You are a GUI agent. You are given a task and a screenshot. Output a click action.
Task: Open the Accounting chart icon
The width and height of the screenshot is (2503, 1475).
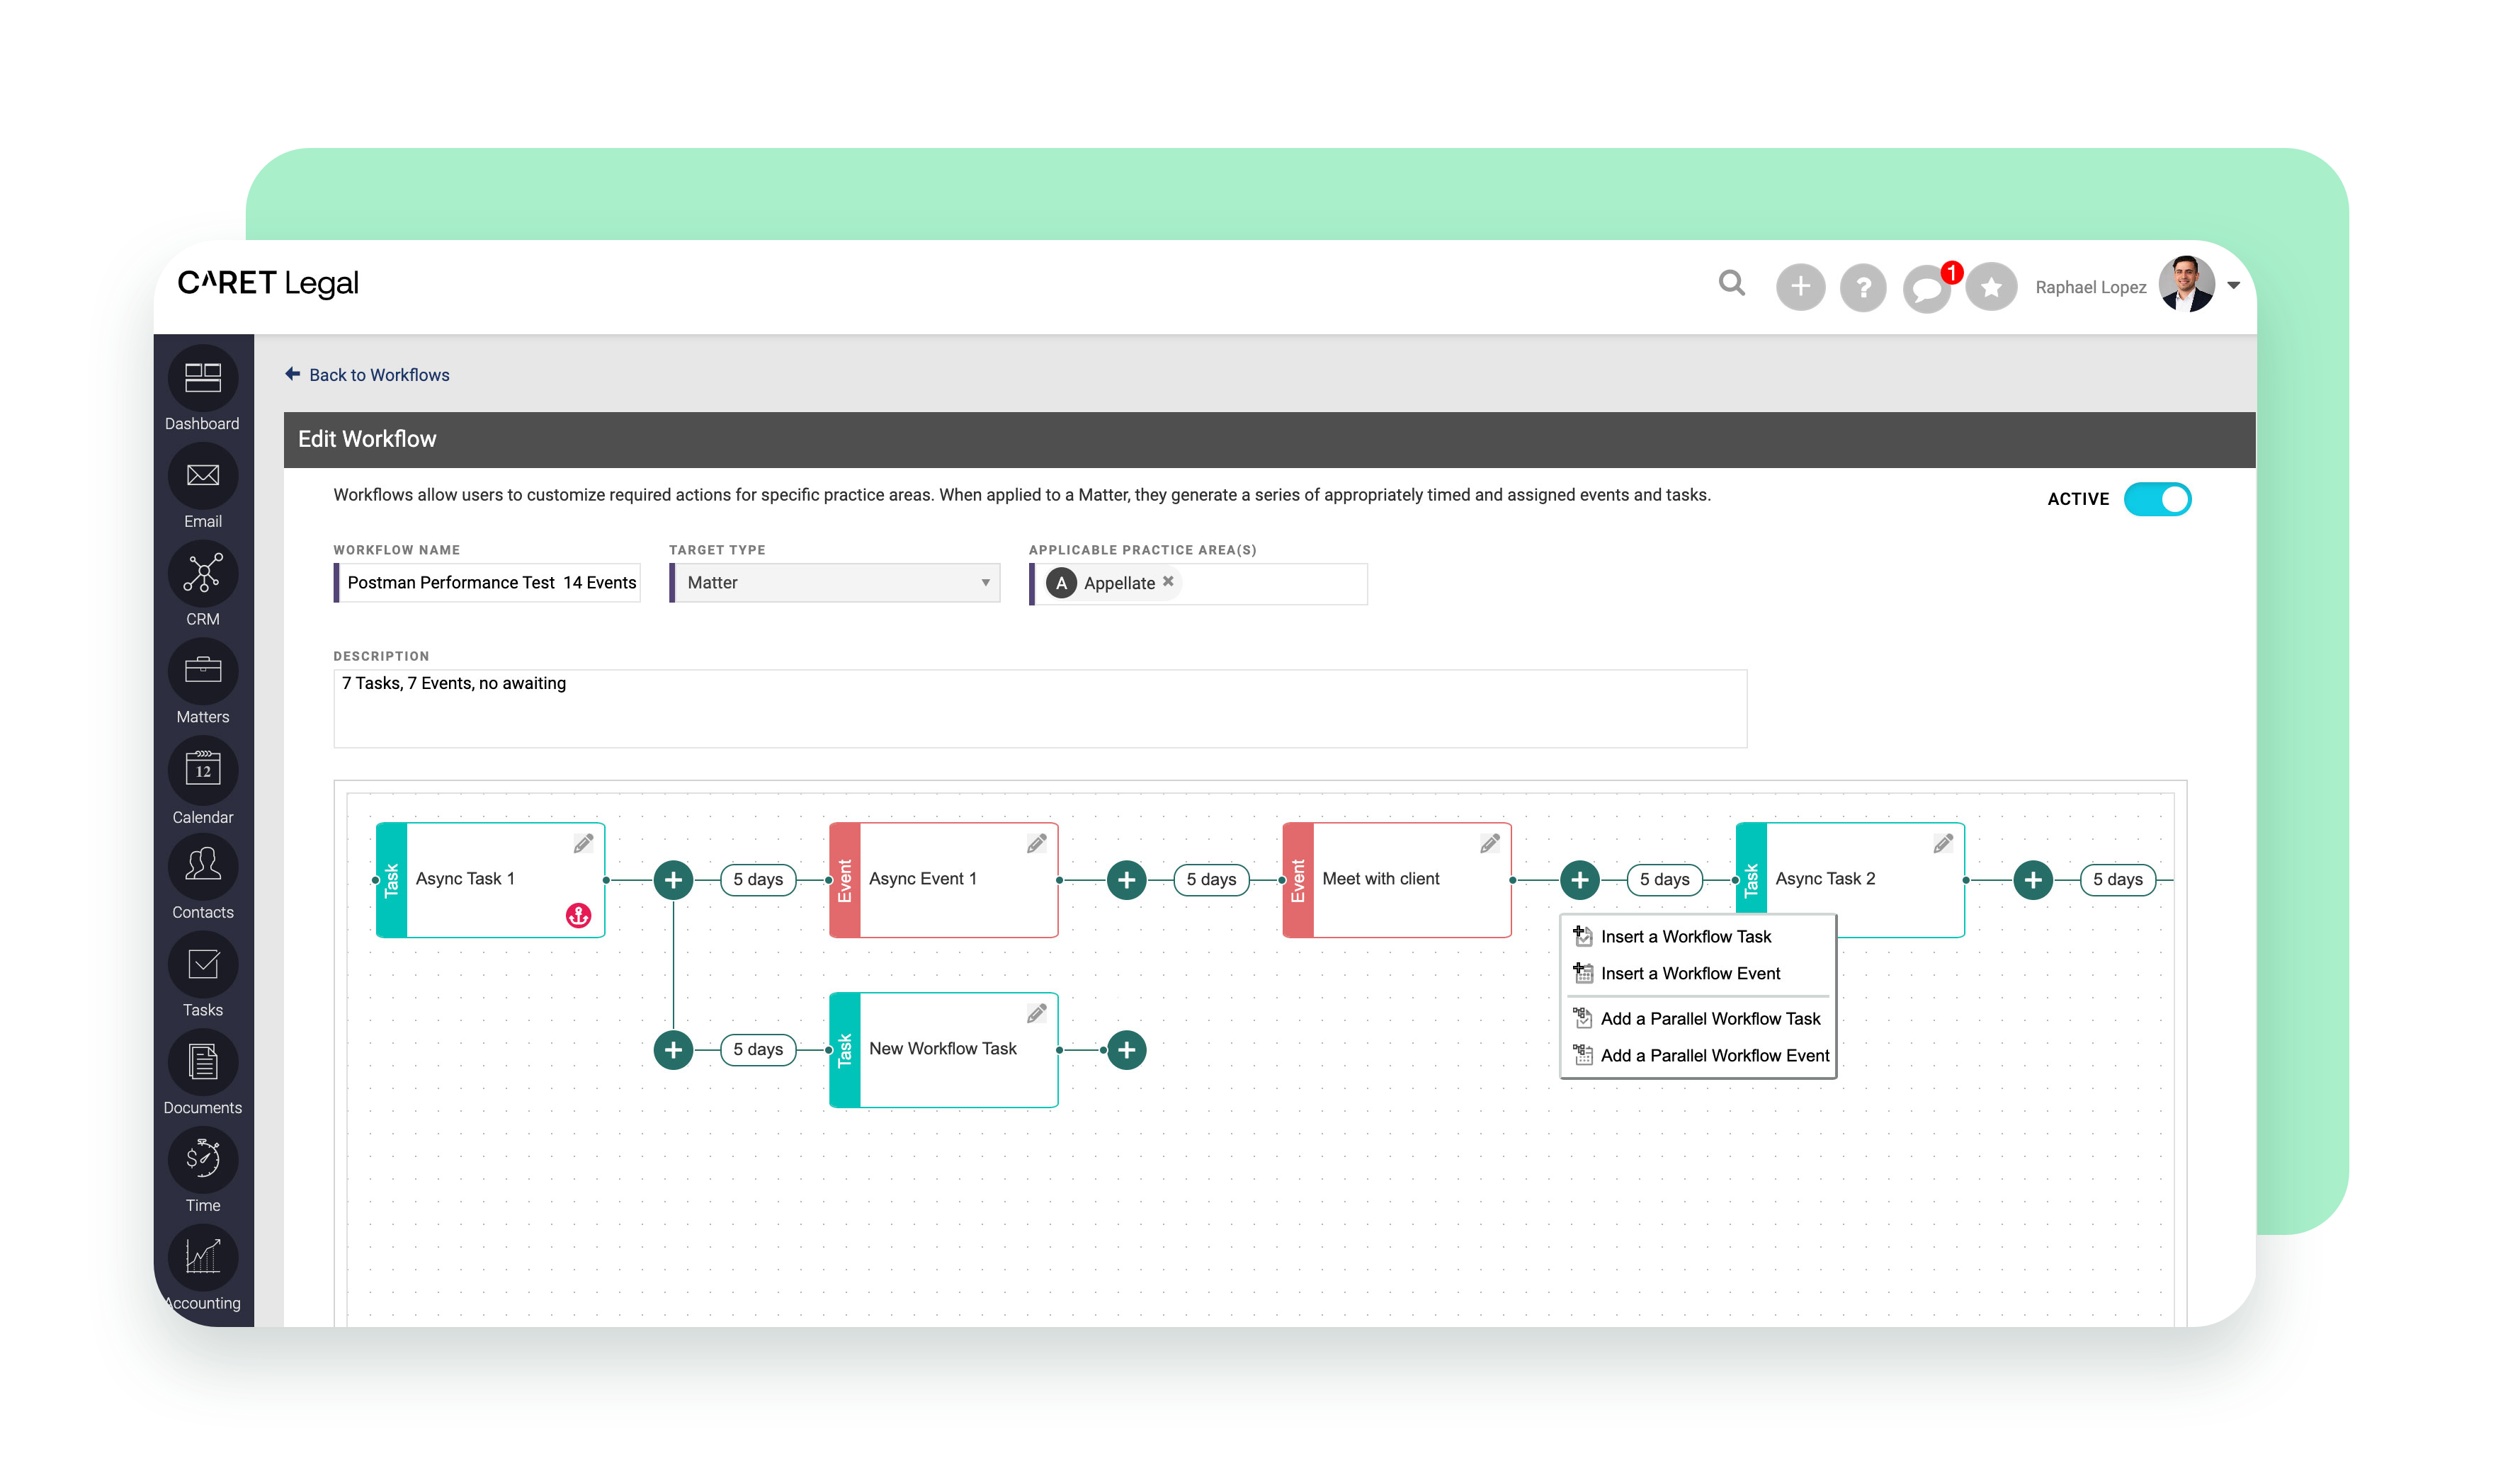click(203, 1258)
